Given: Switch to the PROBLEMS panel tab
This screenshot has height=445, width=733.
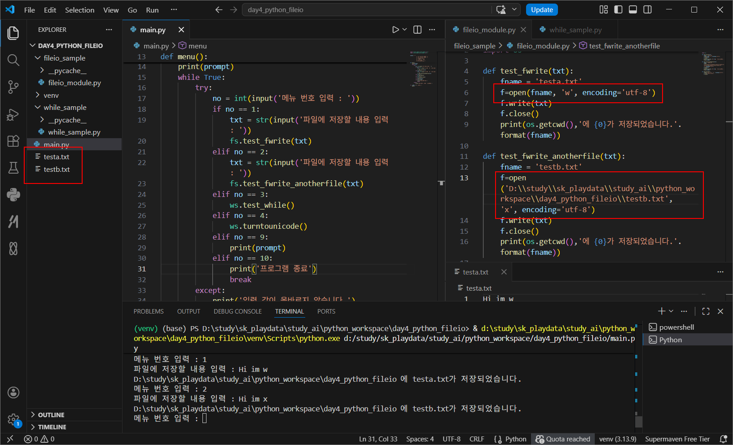Looking at the screenshot, I should [149, 311].
